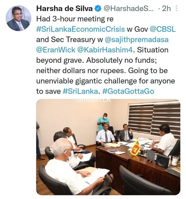Viewport: 186px width, 199px height.
Task: Expand the attached meeting photo
Action: [108, 147]
